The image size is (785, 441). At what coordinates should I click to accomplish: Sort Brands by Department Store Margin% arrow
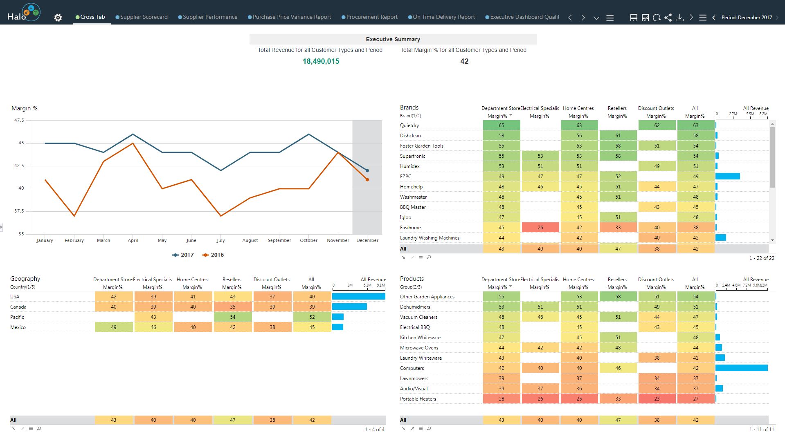tap(511, 116)
